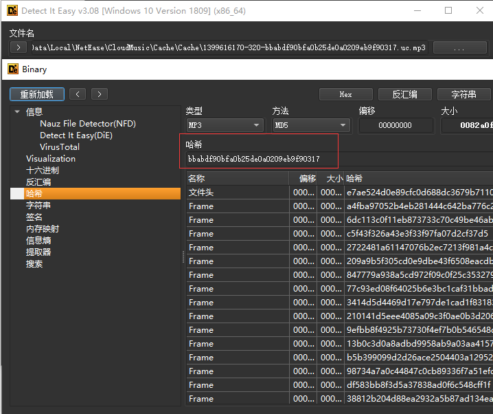The height and width of the screenshot is (414, 493).
Task: Select Nauz File Detector(NFD) entry
Action: [88, 123]
